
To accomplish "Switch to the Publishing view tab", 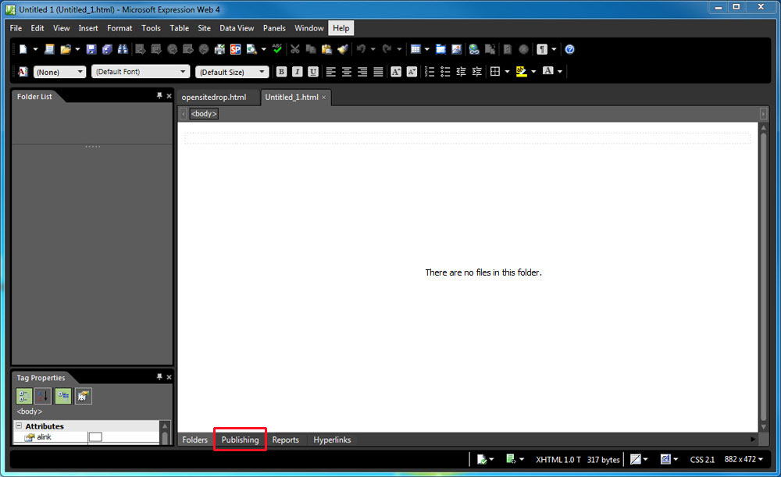I will [240, 440].
